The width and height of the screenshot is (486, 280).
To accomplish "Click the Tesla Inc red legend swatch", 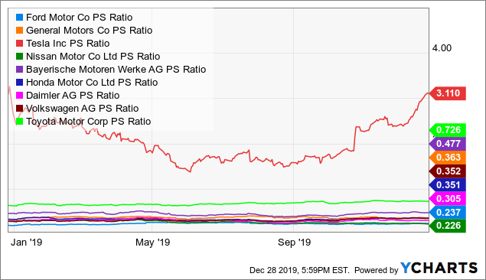I will 20,44.
